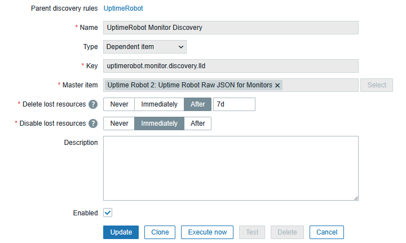The width and height of the screenshot is (406, 243).
Task: Set Disable lost resources to Never
Action: tap(119, 123)
